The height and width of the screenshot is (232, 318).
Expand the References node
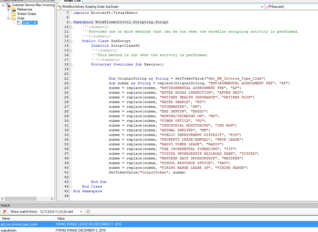(x=8, y=9)
